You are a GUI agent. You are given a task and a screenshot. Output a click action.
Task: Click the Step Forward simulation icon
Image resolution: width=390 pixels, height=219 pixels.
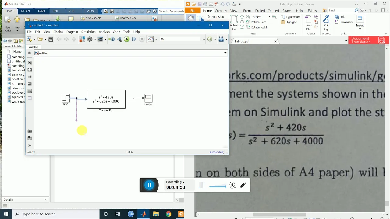tap(134, 39)
